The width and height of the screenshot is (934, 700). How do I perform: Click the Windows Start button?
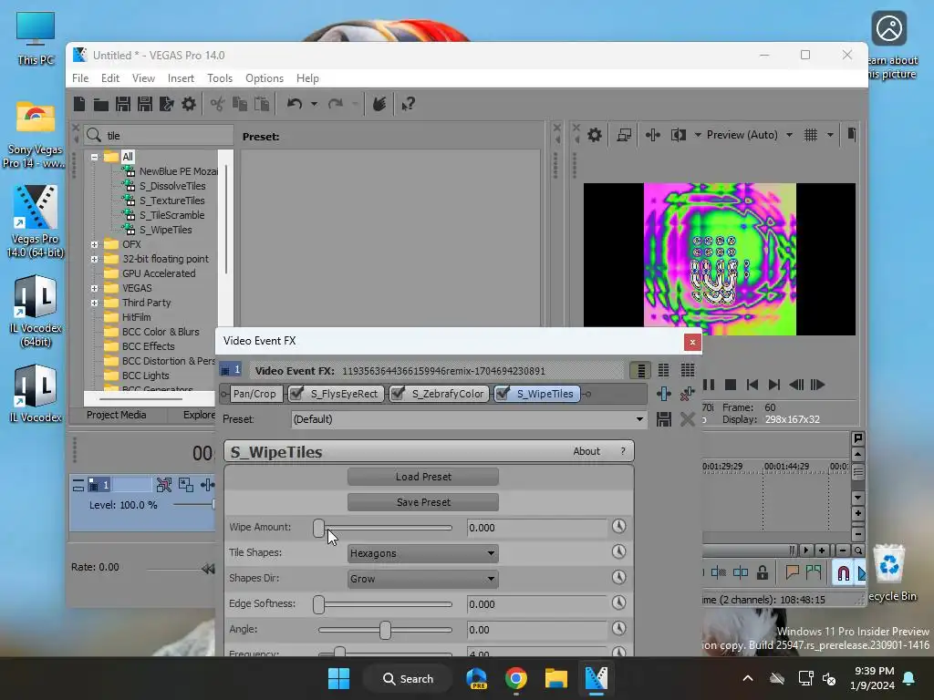pos(339,678)
